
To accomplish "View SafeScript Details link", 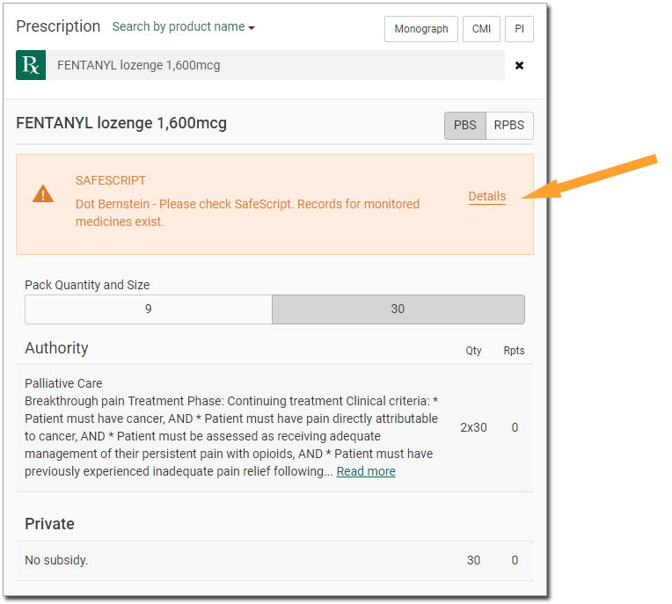I will pyautogui.click(x=487, y=196).
